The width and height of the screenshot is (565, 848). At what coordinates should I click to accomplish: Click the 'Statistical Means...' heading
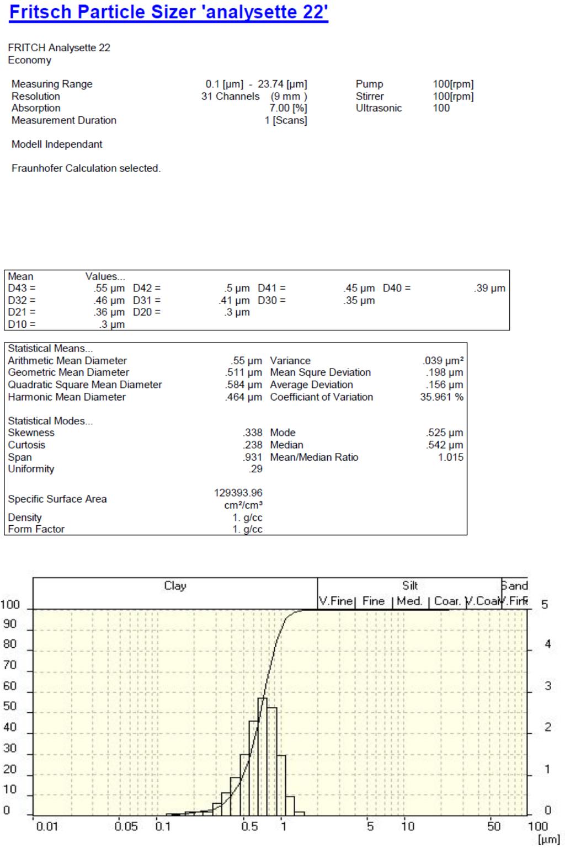click(50, 349)
